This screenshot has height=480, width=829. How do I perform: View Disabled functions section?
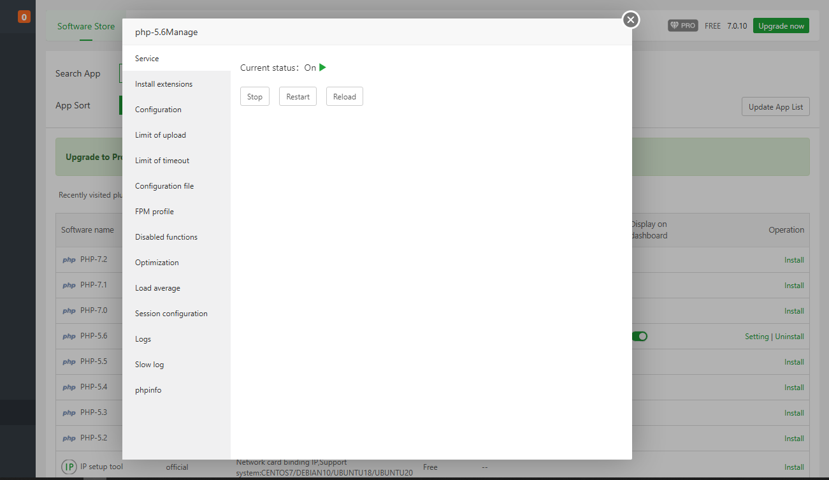coord(177,236)
